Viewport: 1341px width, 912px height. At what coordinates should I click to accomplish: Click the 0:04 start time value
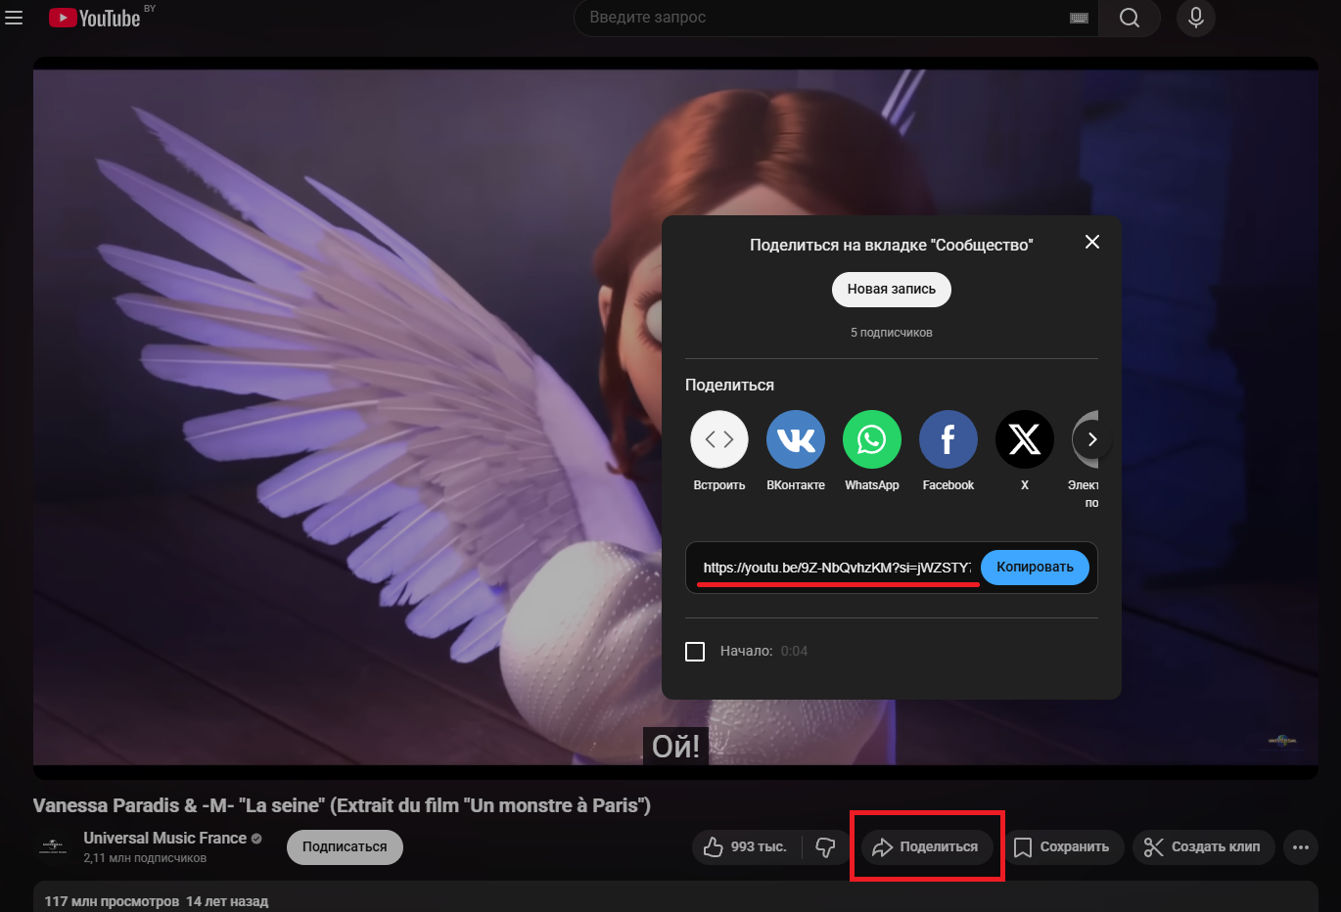coord(794,652)
